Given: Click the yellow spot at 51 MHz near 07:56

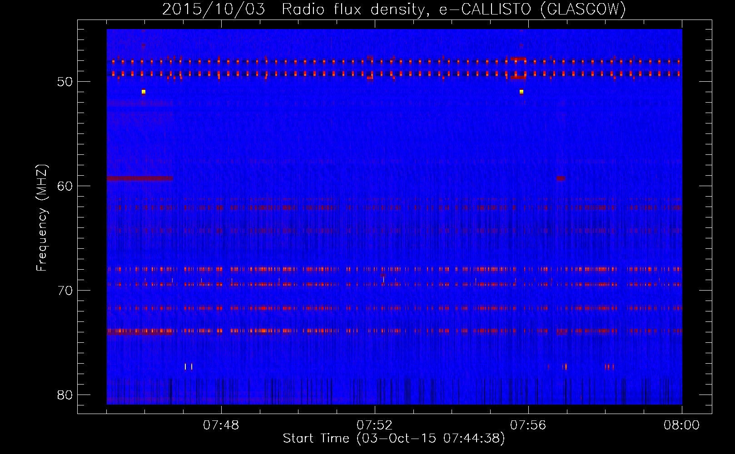Looking at the screenshot, I should coord(521,92).
